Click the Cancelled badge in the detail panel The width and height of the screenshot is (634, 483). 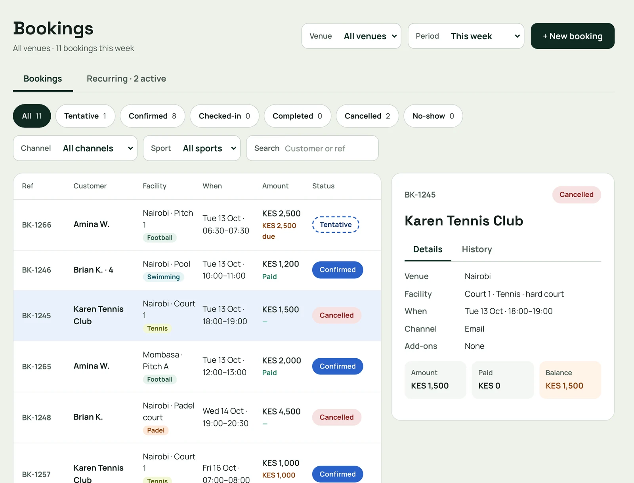577,195
